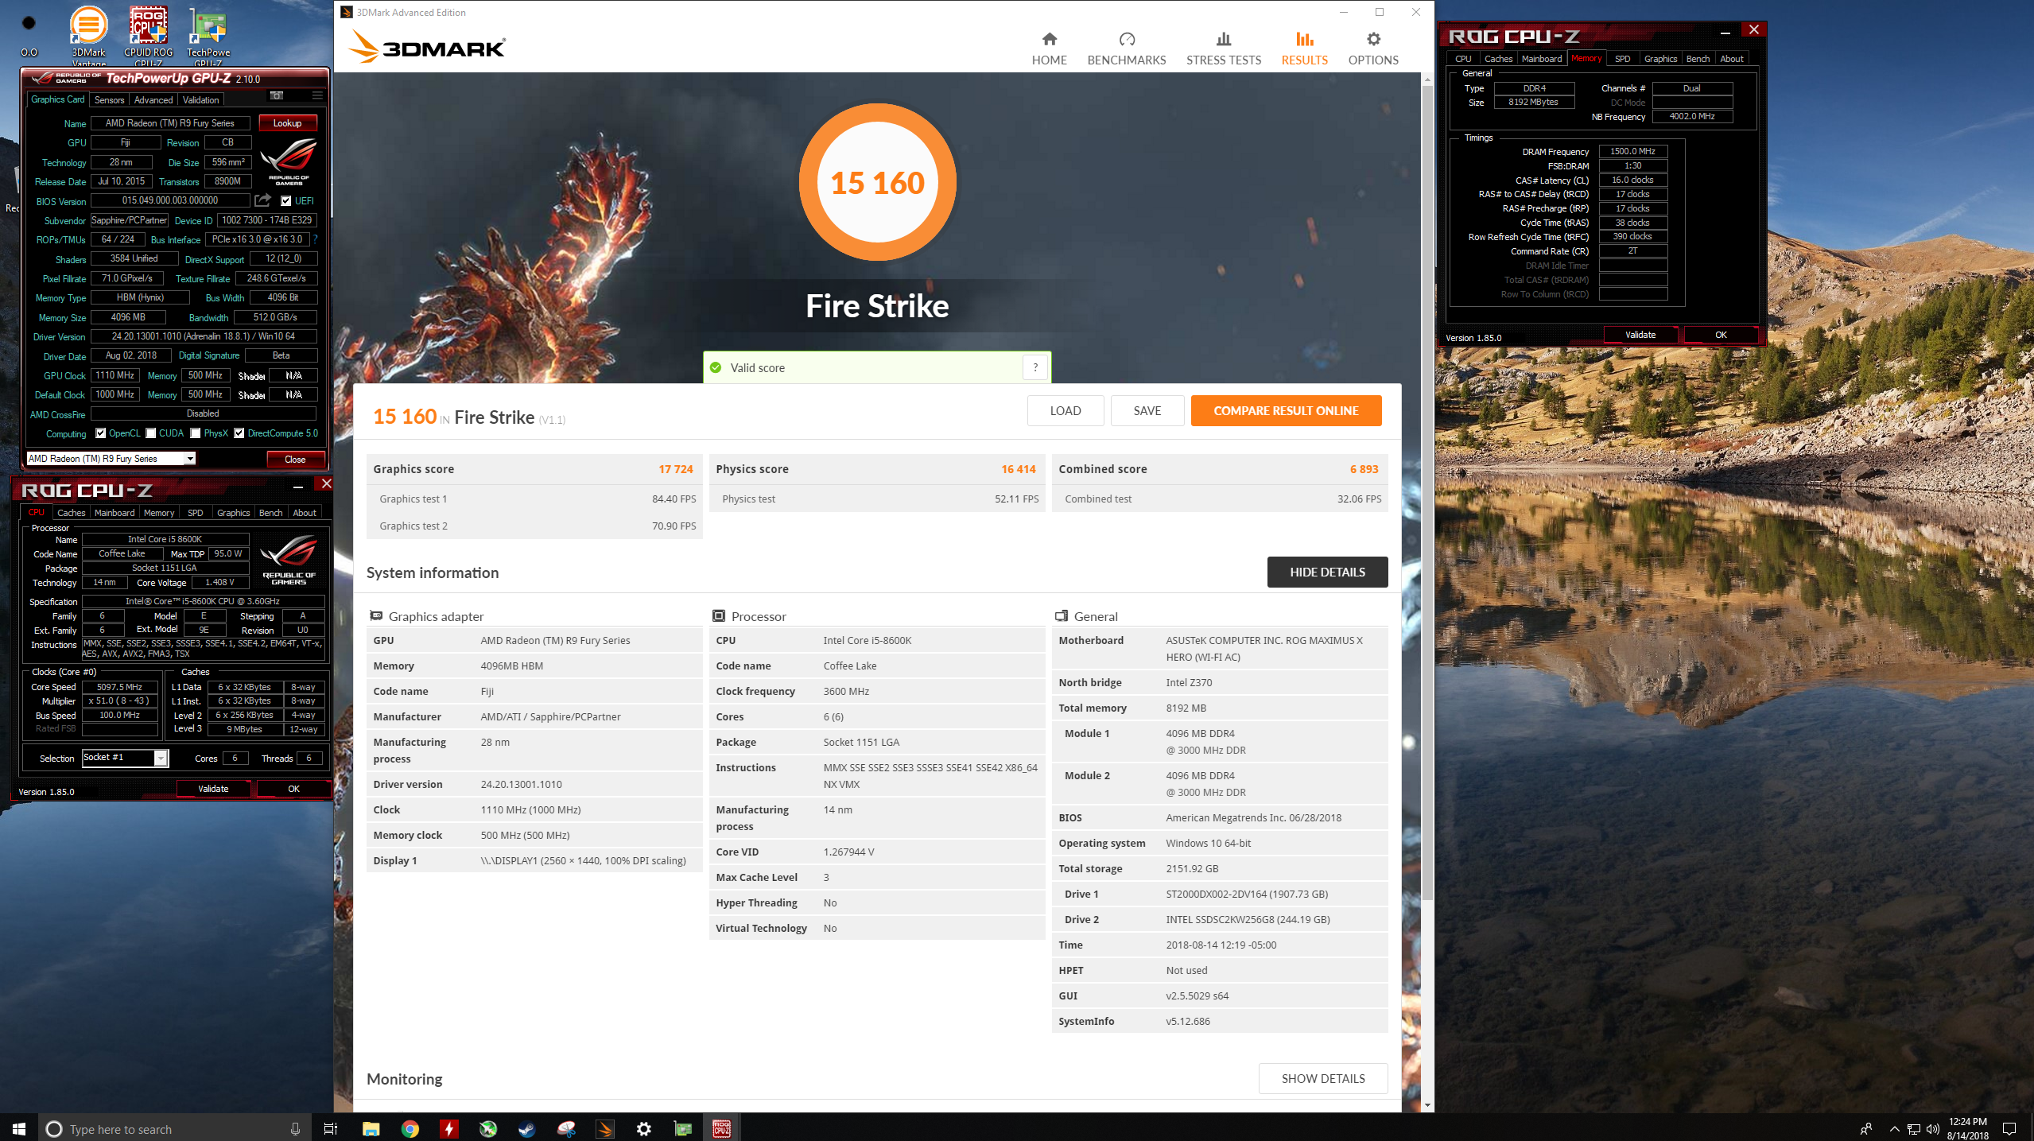This screenshot has height=1141, width=2034.
Task: Open the Windows Start menu
Action: point(19,1128)
